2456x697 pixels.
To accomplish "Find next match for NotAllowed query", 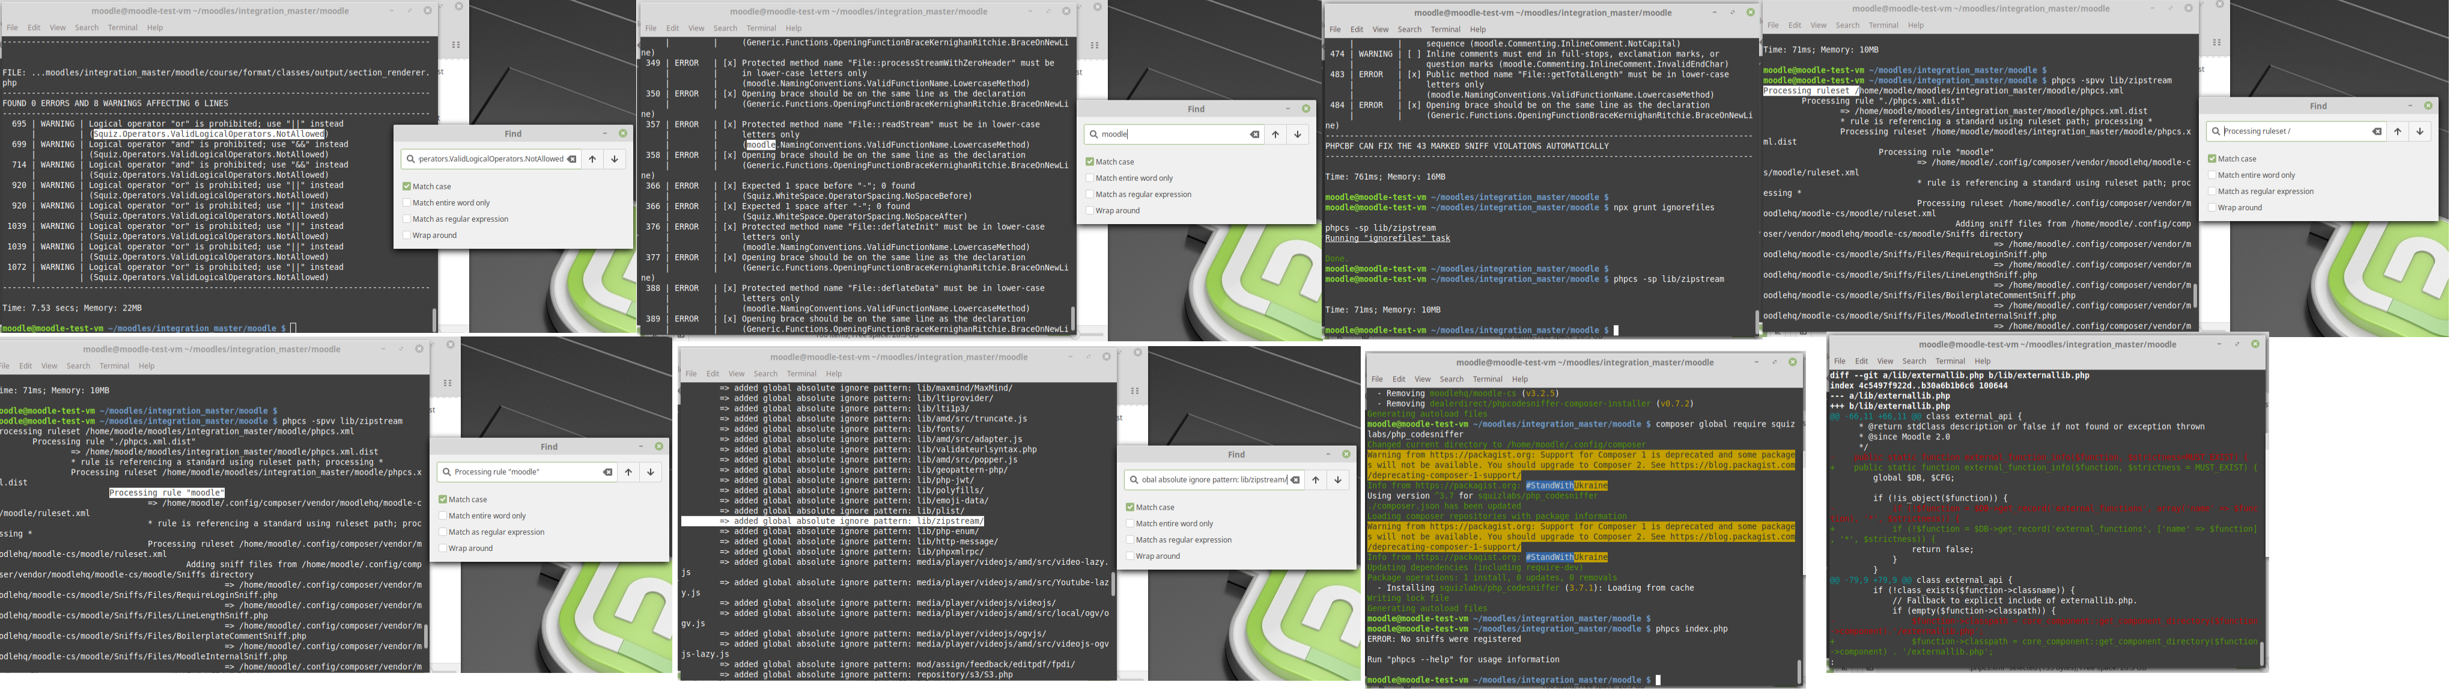I will tap(614, 159).
